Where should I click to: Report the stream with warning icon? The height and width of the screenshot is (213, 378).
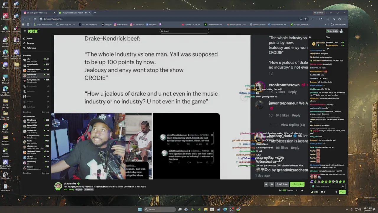point(302,190)
